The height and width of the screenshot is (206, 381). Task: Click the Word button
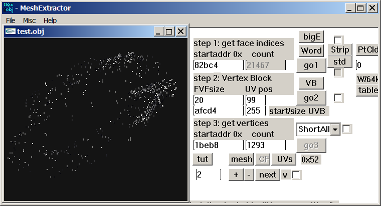pyautogui.click(x=311, y=50)
